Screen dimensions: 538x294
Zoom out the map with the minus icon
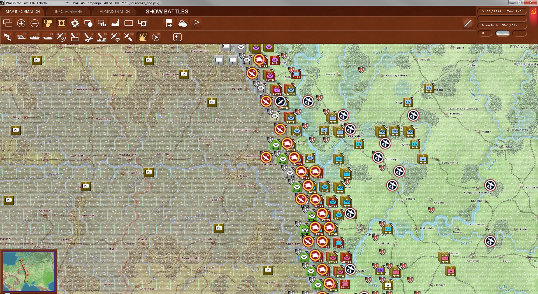tap(34, 23)
